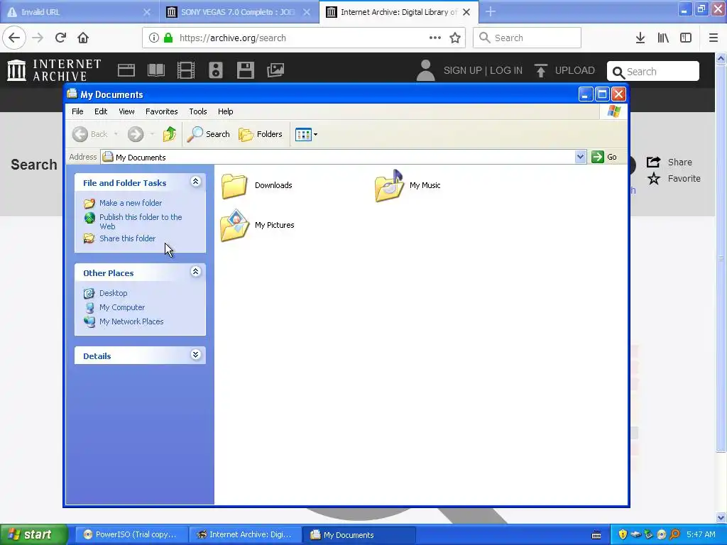Image resolution: width=727 pixels, height=545 pixels.
Task: Click the Firefox back arrow button
Action: (14, 38)
